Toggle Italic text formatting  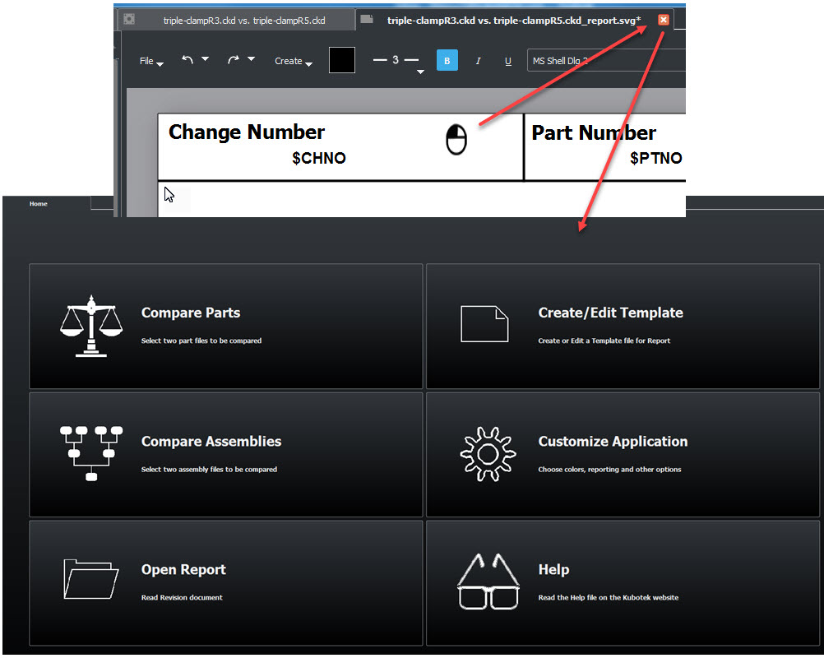(478, 61)
